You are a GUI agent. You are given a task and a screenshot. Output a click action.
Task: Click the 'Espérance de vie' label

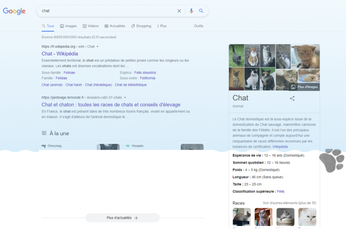248,155
